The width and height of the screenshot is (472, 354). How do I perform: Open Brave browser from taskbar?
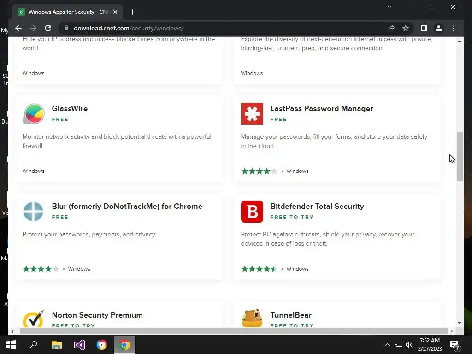102,345
